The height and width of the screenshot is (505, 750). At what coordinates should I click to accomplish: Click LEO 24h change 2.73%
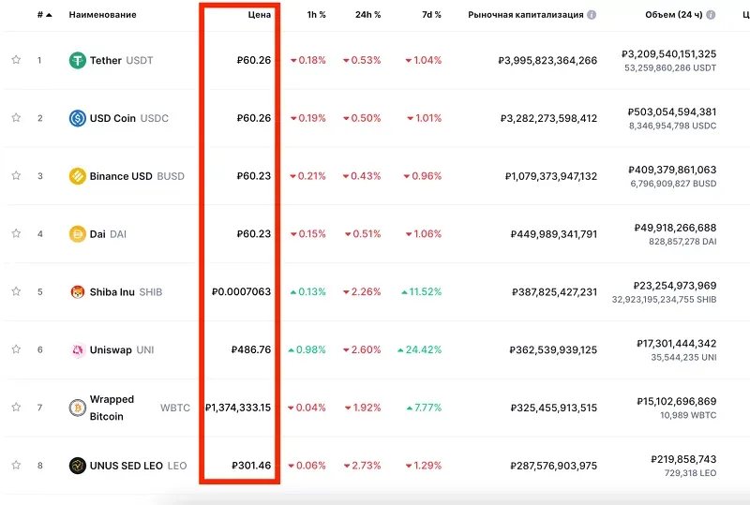tap(363, 466)
